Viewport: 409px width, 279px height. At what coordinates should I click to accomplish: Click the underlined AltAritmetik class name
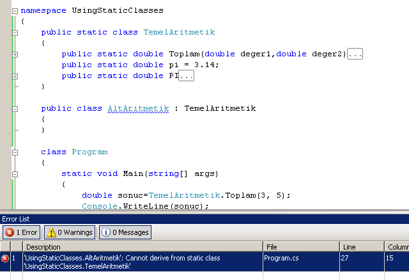coord(137,109)
